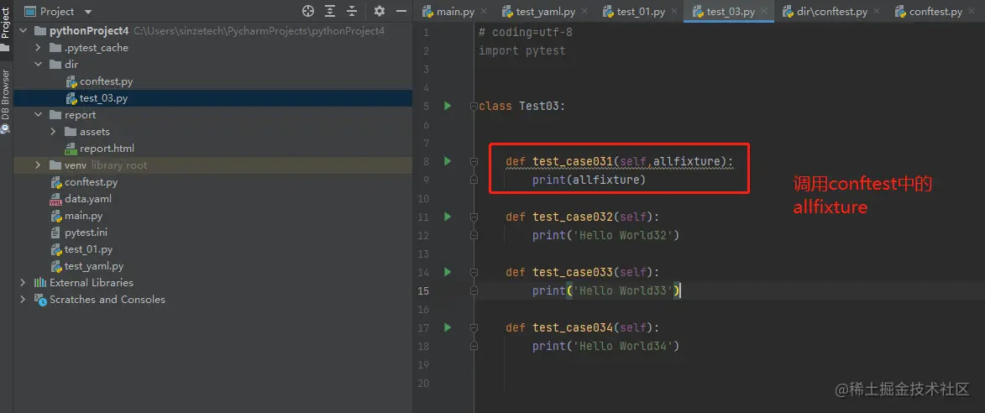Collapse the pythonProject4 root folder
The height and width of the screenshot is (413, 985).
24,31
